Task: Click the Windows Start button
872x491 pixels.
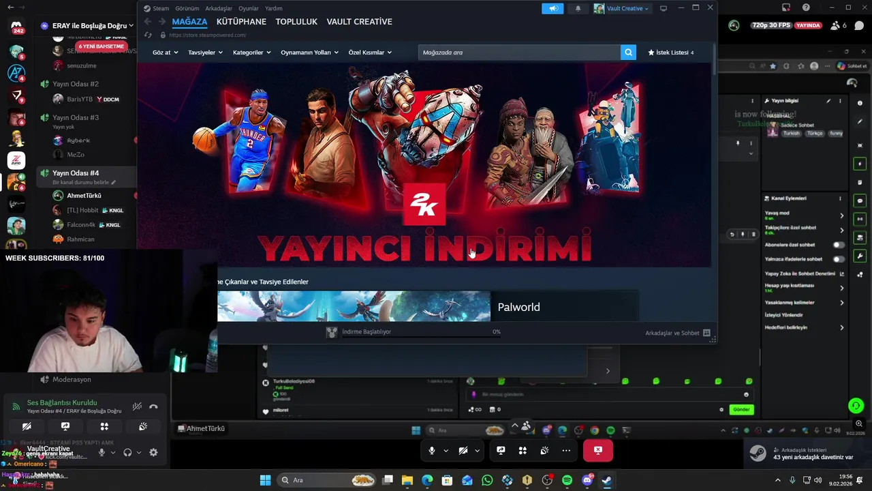Action: pyautogui.click(x=265, y=480)
